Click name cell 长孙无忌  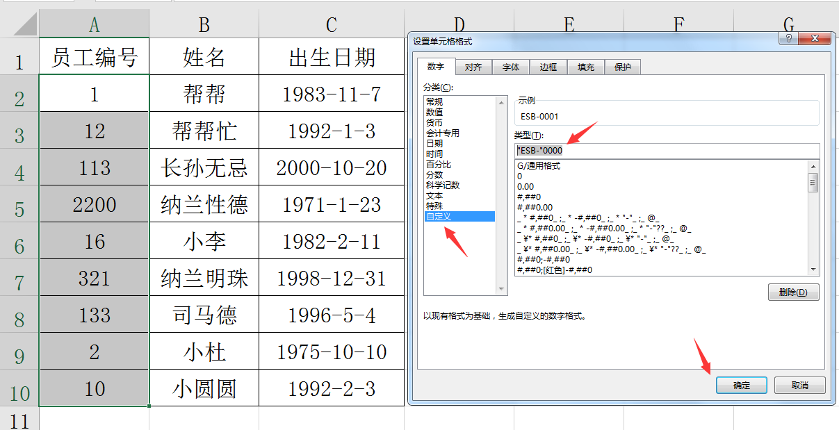[x=204, y=167]
